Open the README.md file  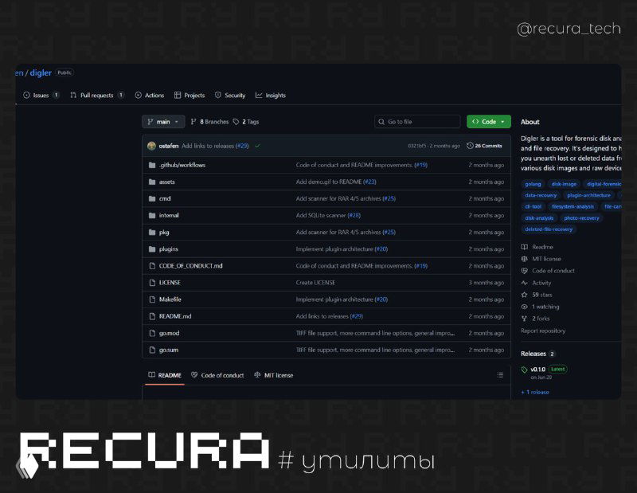pos(175,316)
